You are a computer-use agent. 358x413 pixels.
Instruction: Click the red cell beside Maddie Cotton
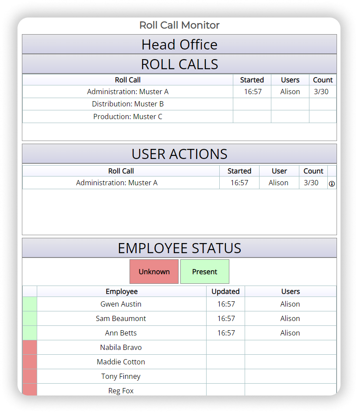coord(29,362)
